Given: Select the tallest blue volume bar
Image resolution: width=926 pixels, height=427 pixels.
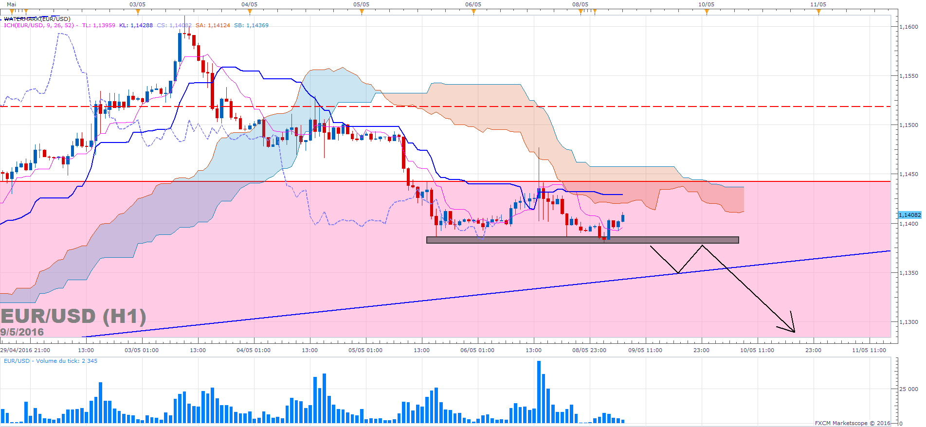Looking at the screenshot, I should tap(539, 391).
